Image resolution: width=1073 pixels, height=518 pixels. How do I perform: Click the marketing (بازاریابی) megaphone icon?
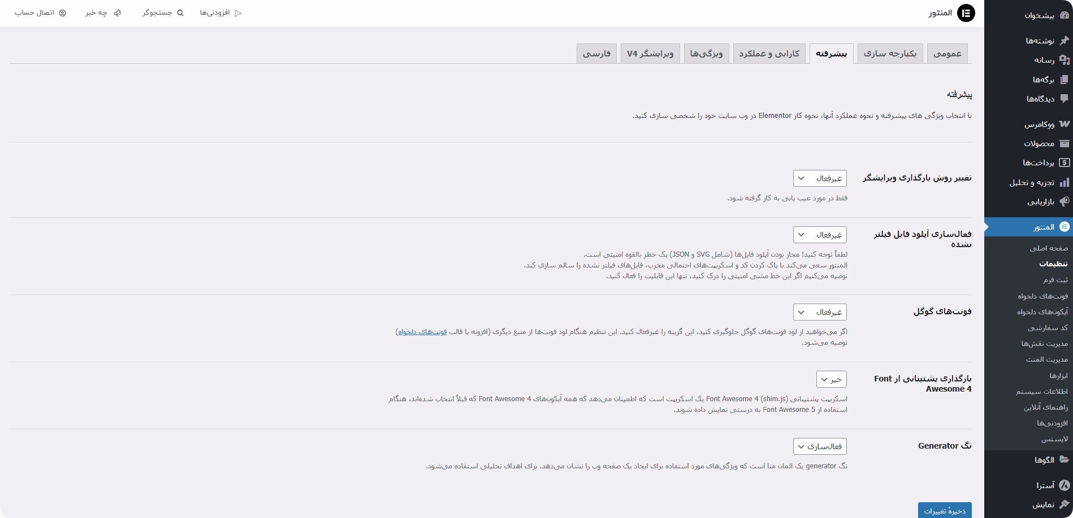tap(1065, 201)
